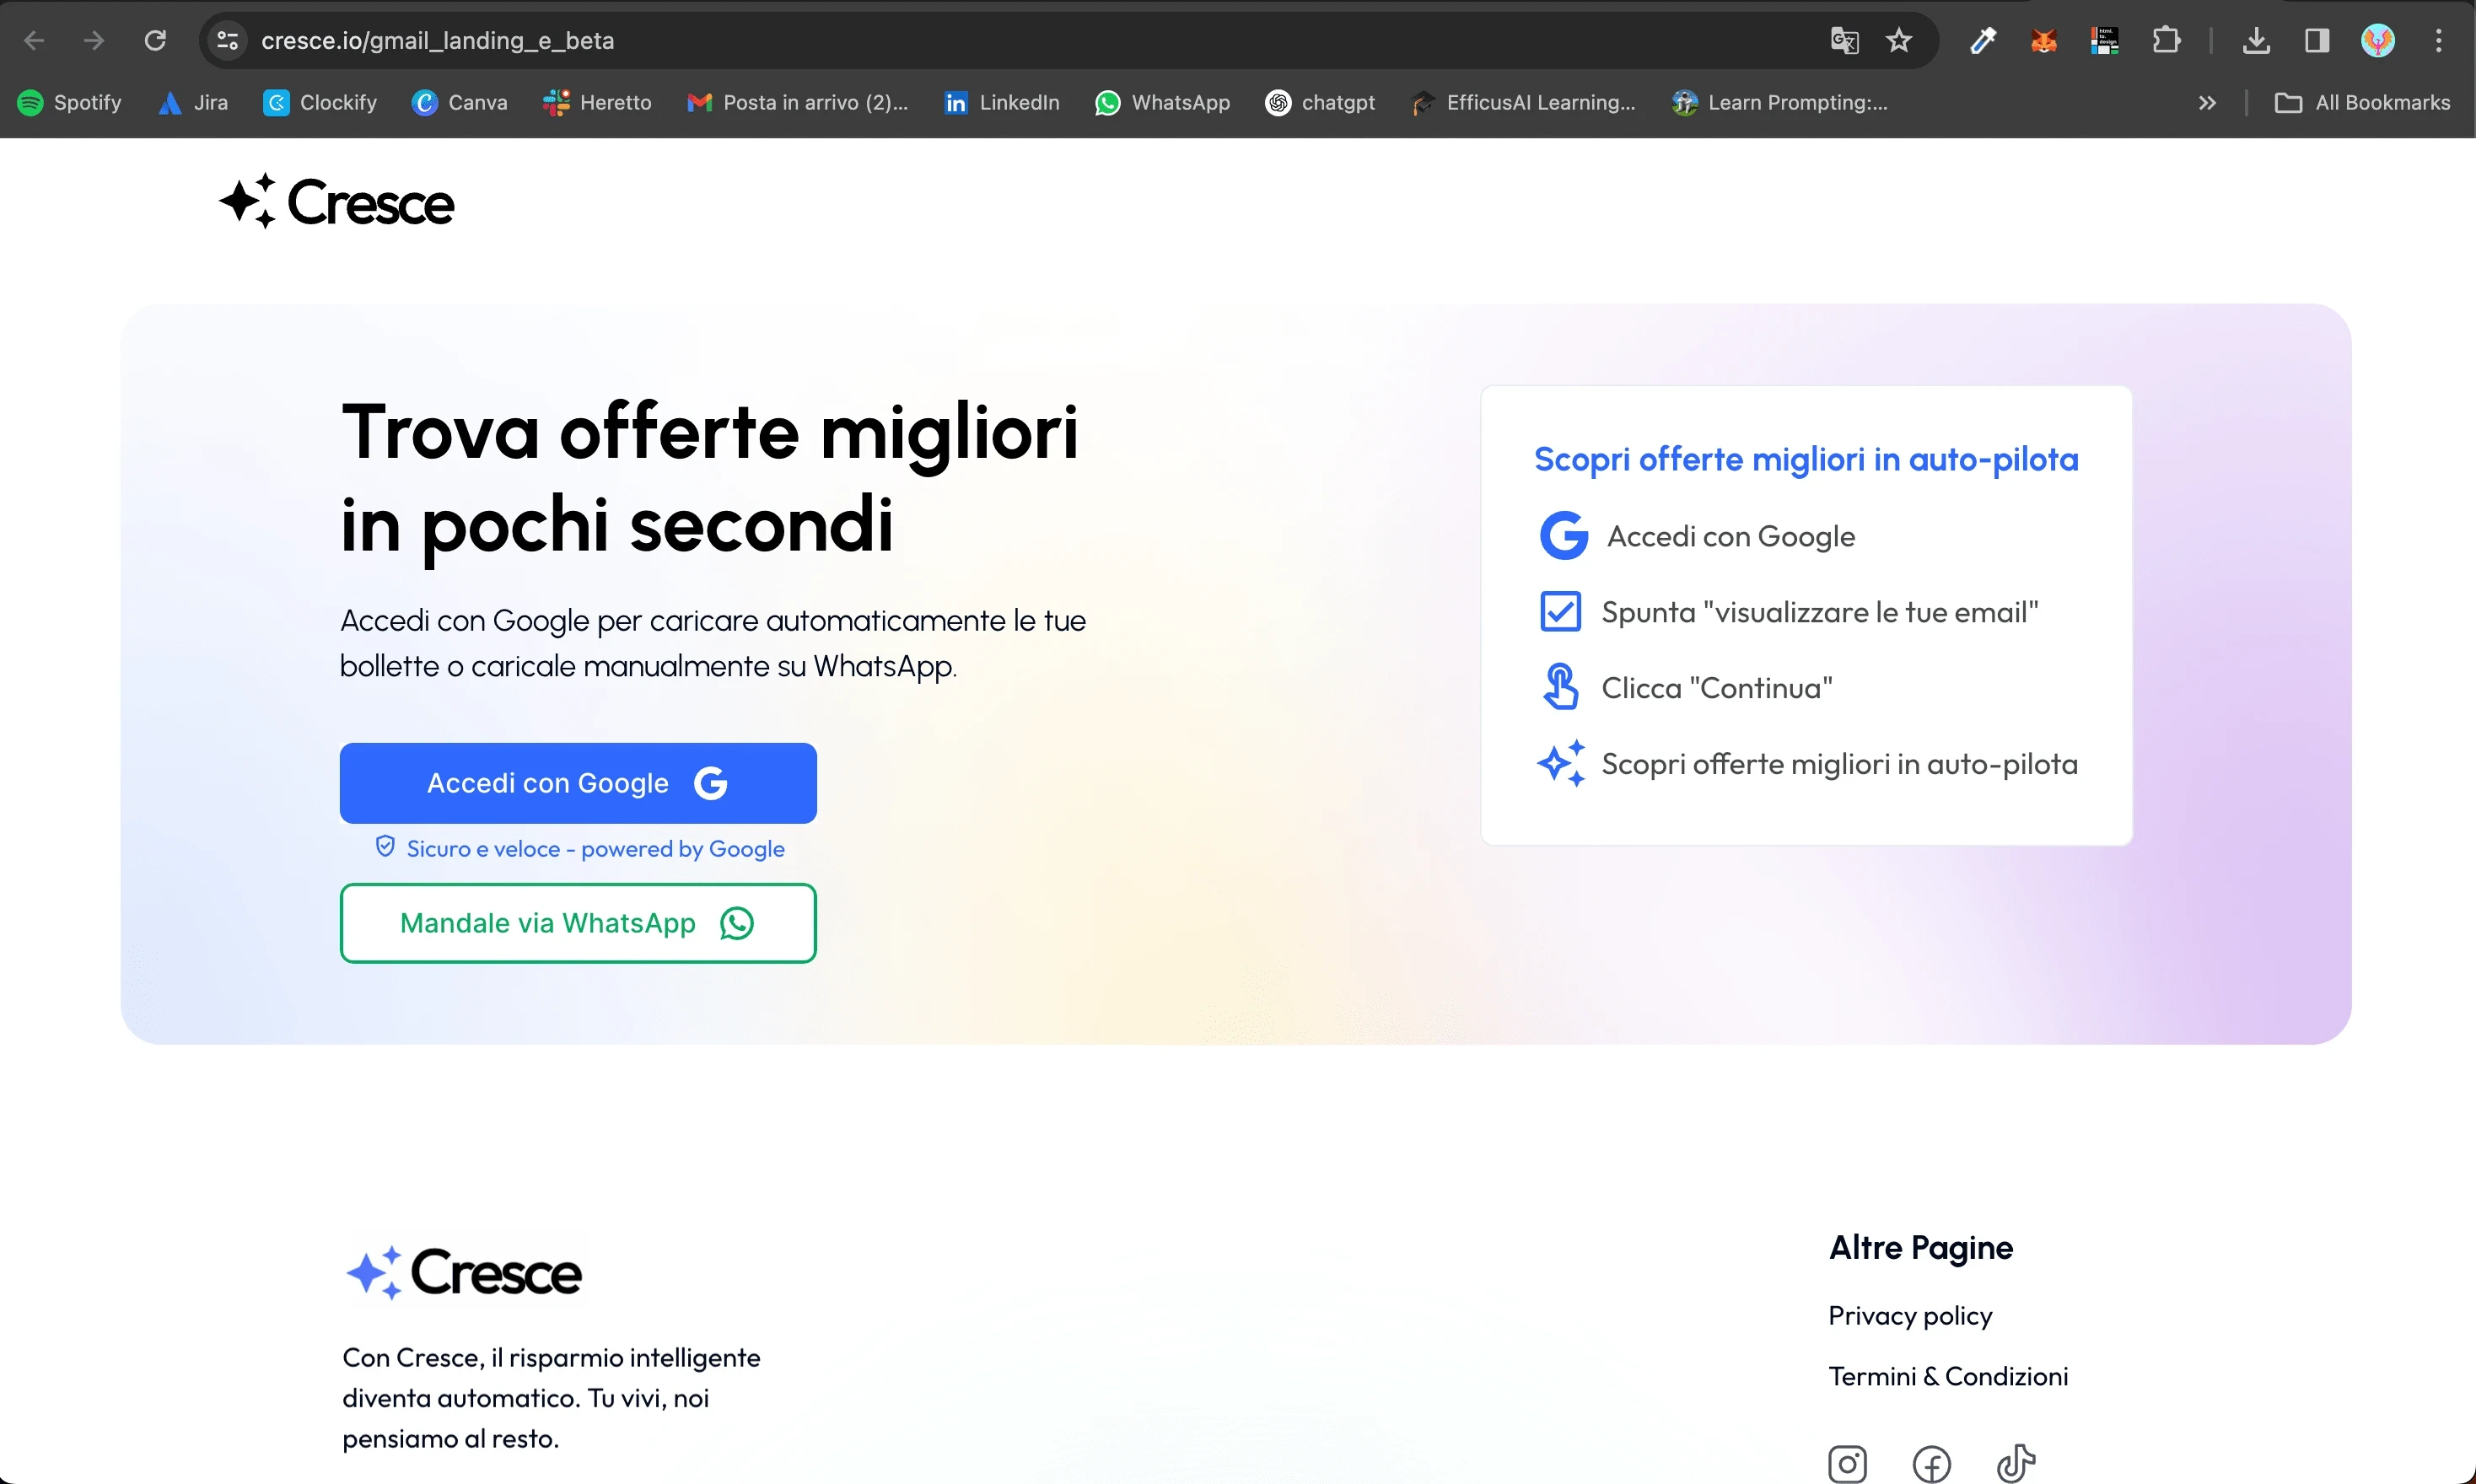Screen dimensions: 2476x1484
Task: Open site information toggle in address bar
Action: pyautogui.click(x=228, y=41)
